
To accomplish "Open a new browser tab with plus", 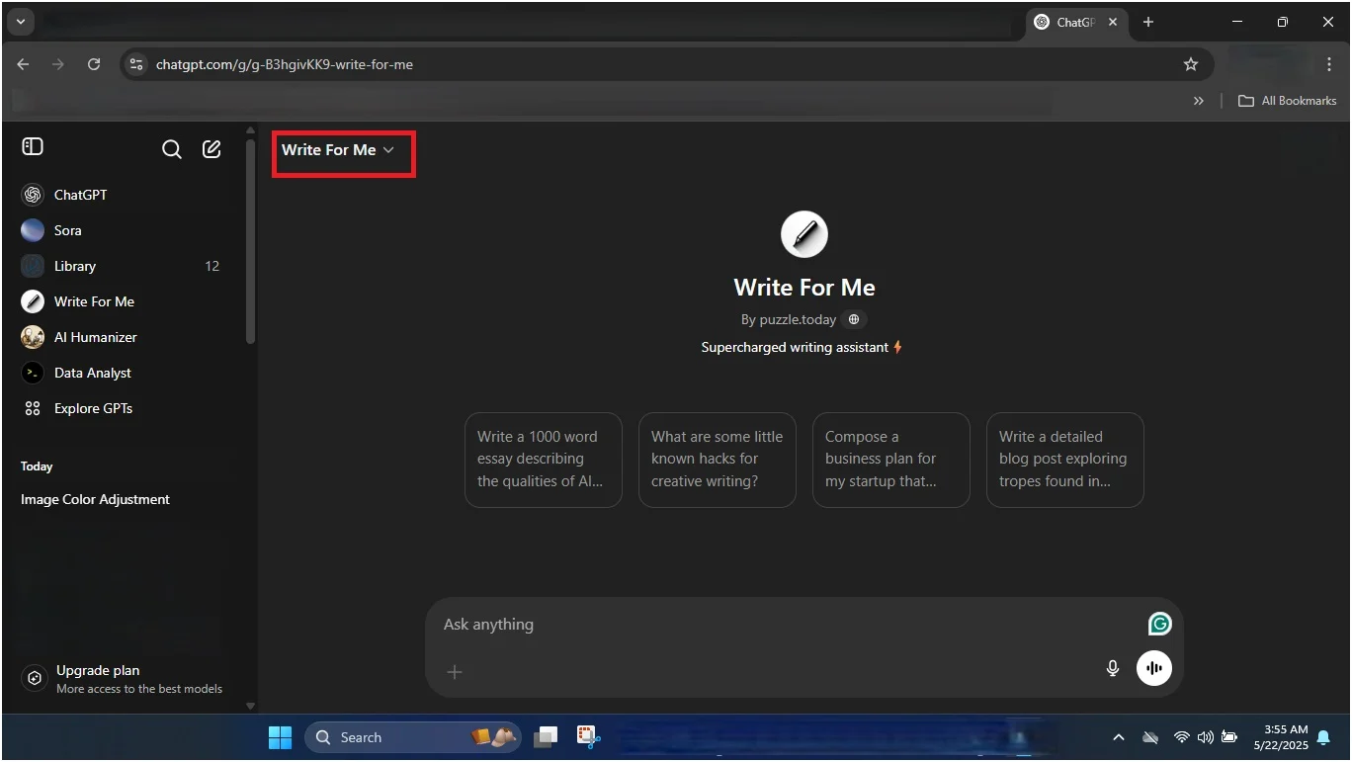I will (1148, 22).
